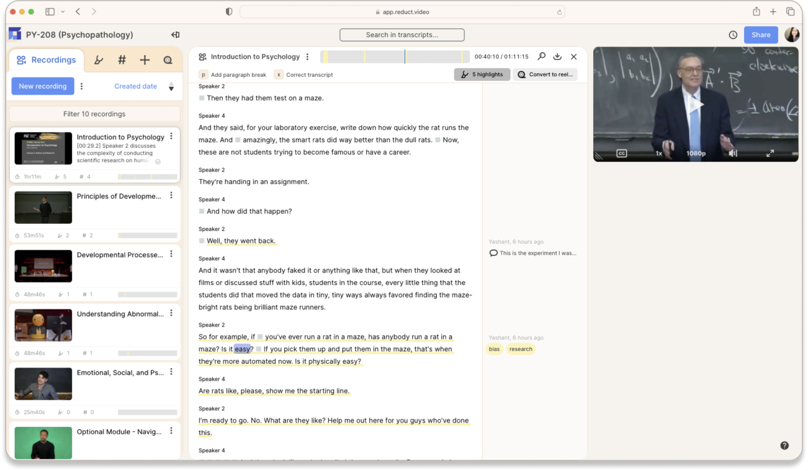Show Safari tab overview icon
808x471 pixels.
point(790,12)
